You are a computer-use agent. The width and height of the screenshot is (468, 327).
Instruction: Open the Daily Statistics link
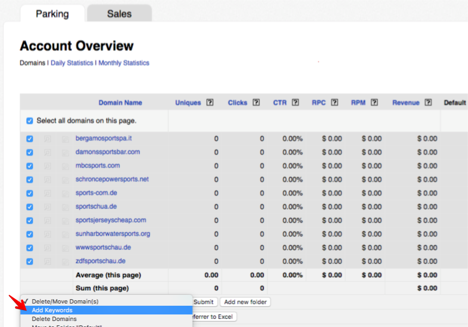pos(72,63)
